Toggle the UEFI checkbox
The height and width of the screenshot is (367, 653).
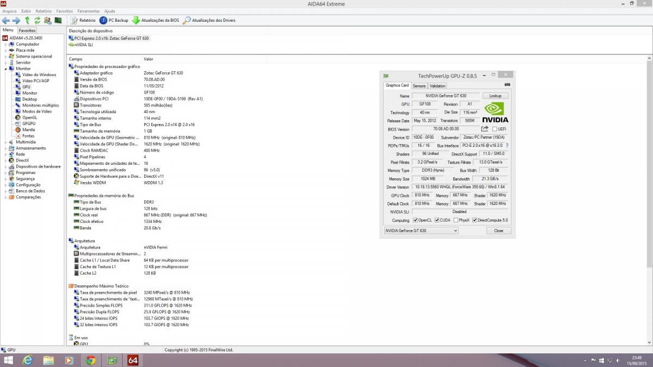pos(495,129)
